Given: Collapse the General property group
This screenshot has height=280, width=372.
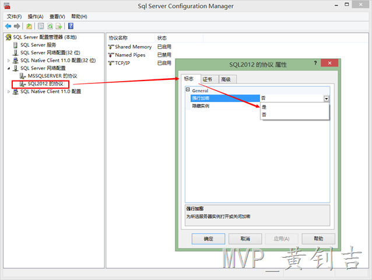Looking at the screenshot, I should pos(188,90).
